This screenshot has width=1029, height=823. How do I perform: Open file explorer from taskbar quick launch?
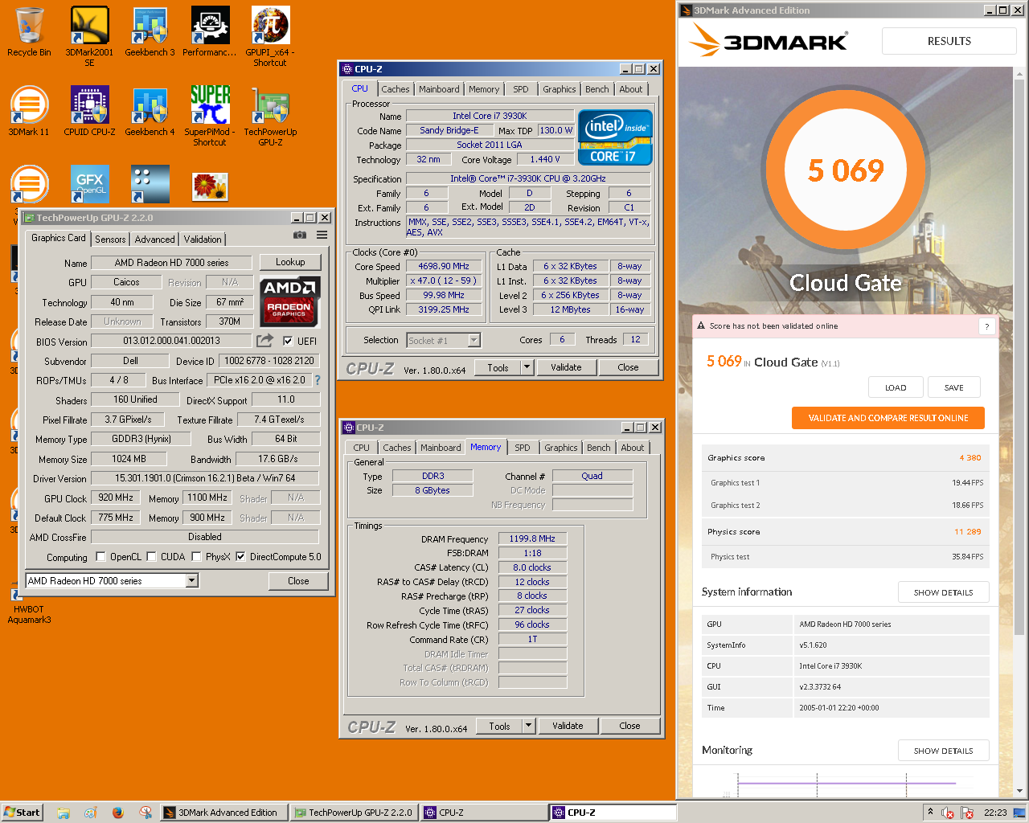(64, 813)
